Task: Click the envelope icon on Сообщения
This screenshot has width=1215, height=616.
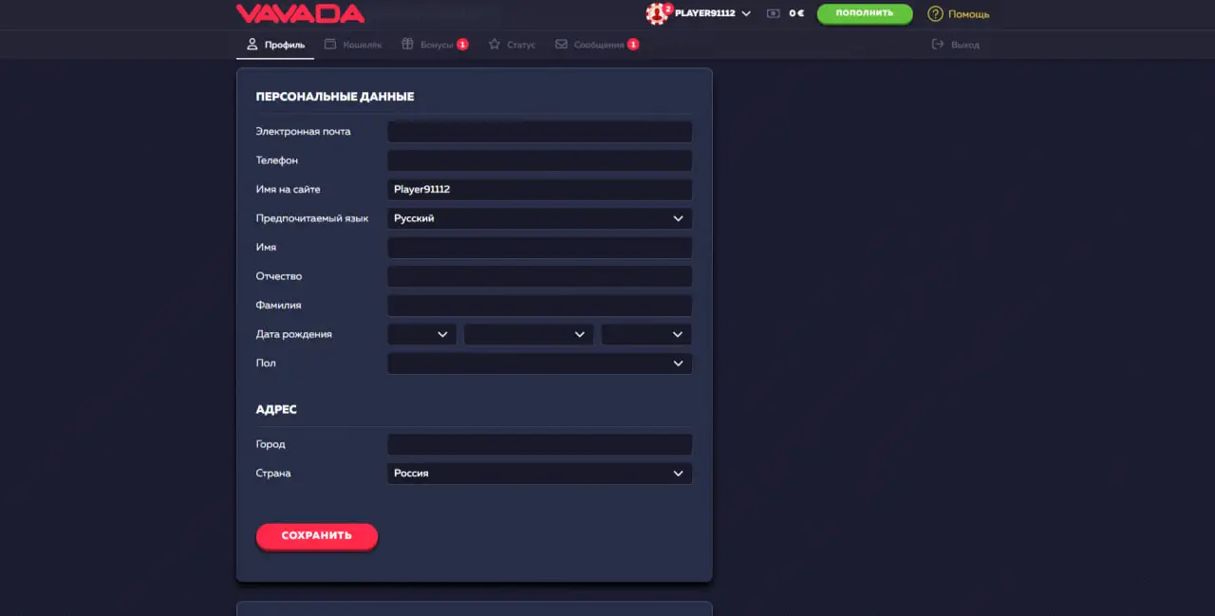Action: click(564, 44)
